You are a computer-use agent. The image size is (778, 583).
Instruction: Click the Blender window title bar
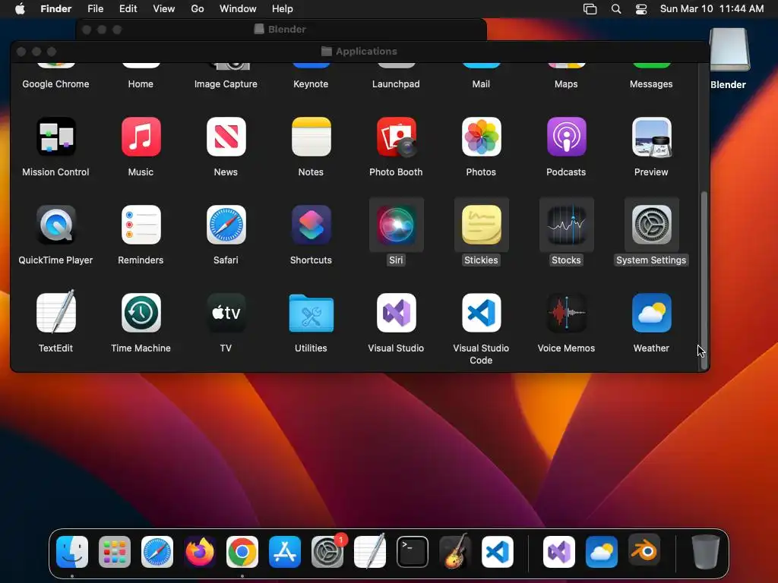pyautogui.click(x=281, y=30)
